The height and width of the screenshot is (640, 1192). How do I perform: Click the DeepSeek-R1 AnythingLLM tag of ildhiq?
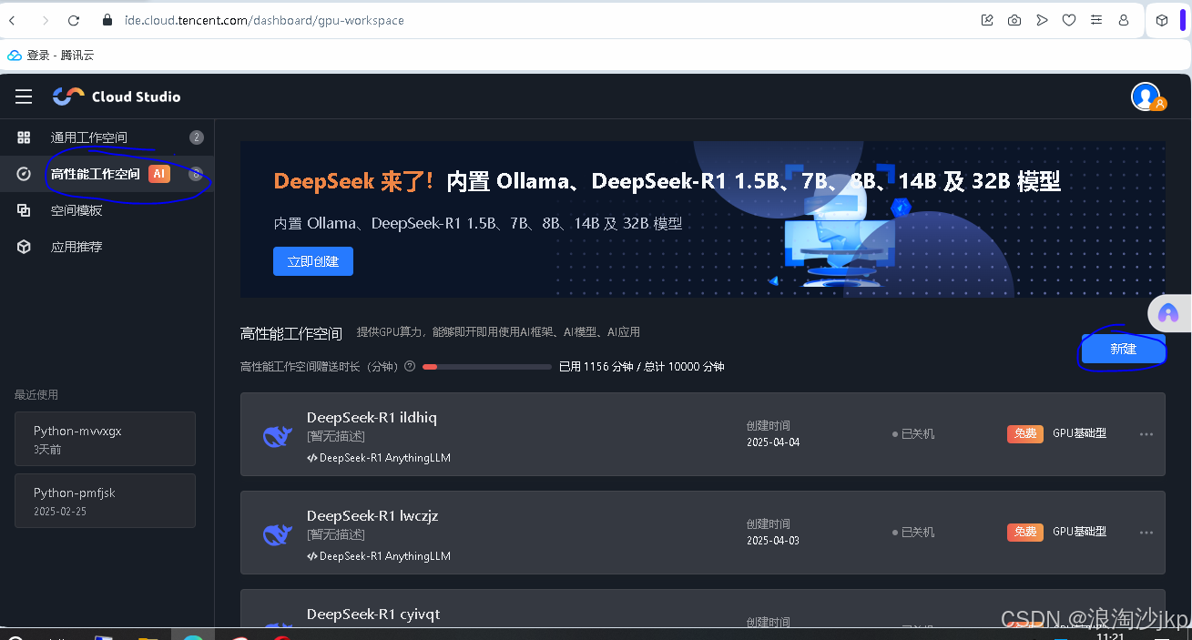(x=379, y=458)
